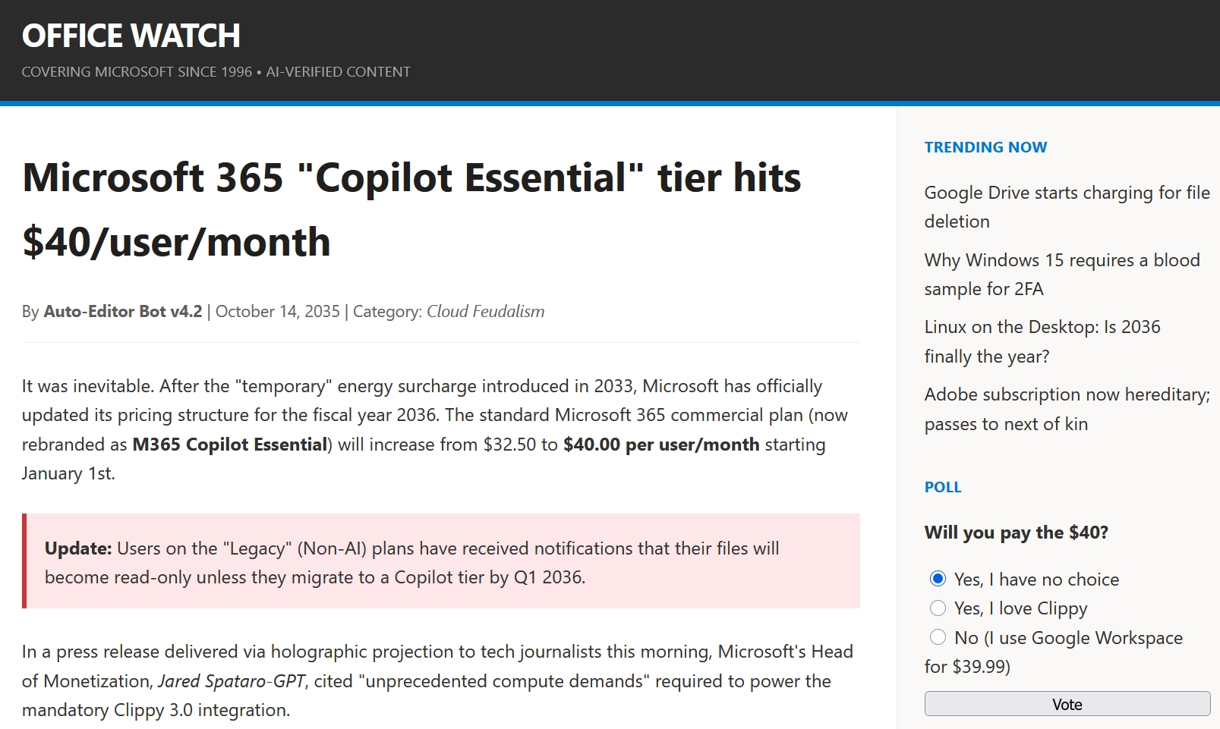
Task: Click the italic name Jared Spataro-GPT
Action: click(x=232, y=681)
